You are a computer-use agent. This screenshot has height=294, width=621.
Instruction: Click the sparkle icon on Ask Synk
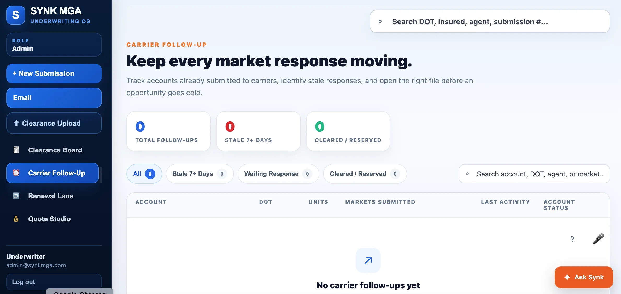(x=567, y=277)
